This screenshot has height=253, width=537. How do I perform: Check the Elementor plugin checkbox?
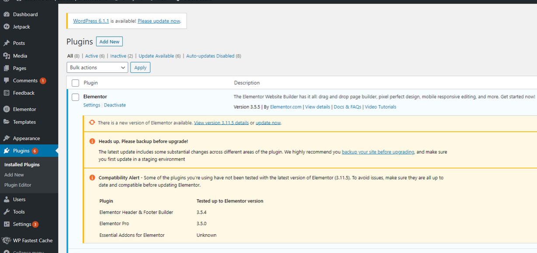pos(75,97)
